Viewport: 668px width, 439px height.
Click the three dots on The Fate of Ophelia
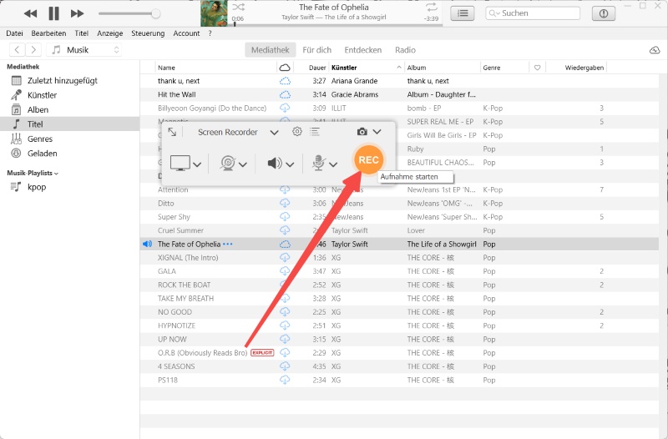(227, 244)
